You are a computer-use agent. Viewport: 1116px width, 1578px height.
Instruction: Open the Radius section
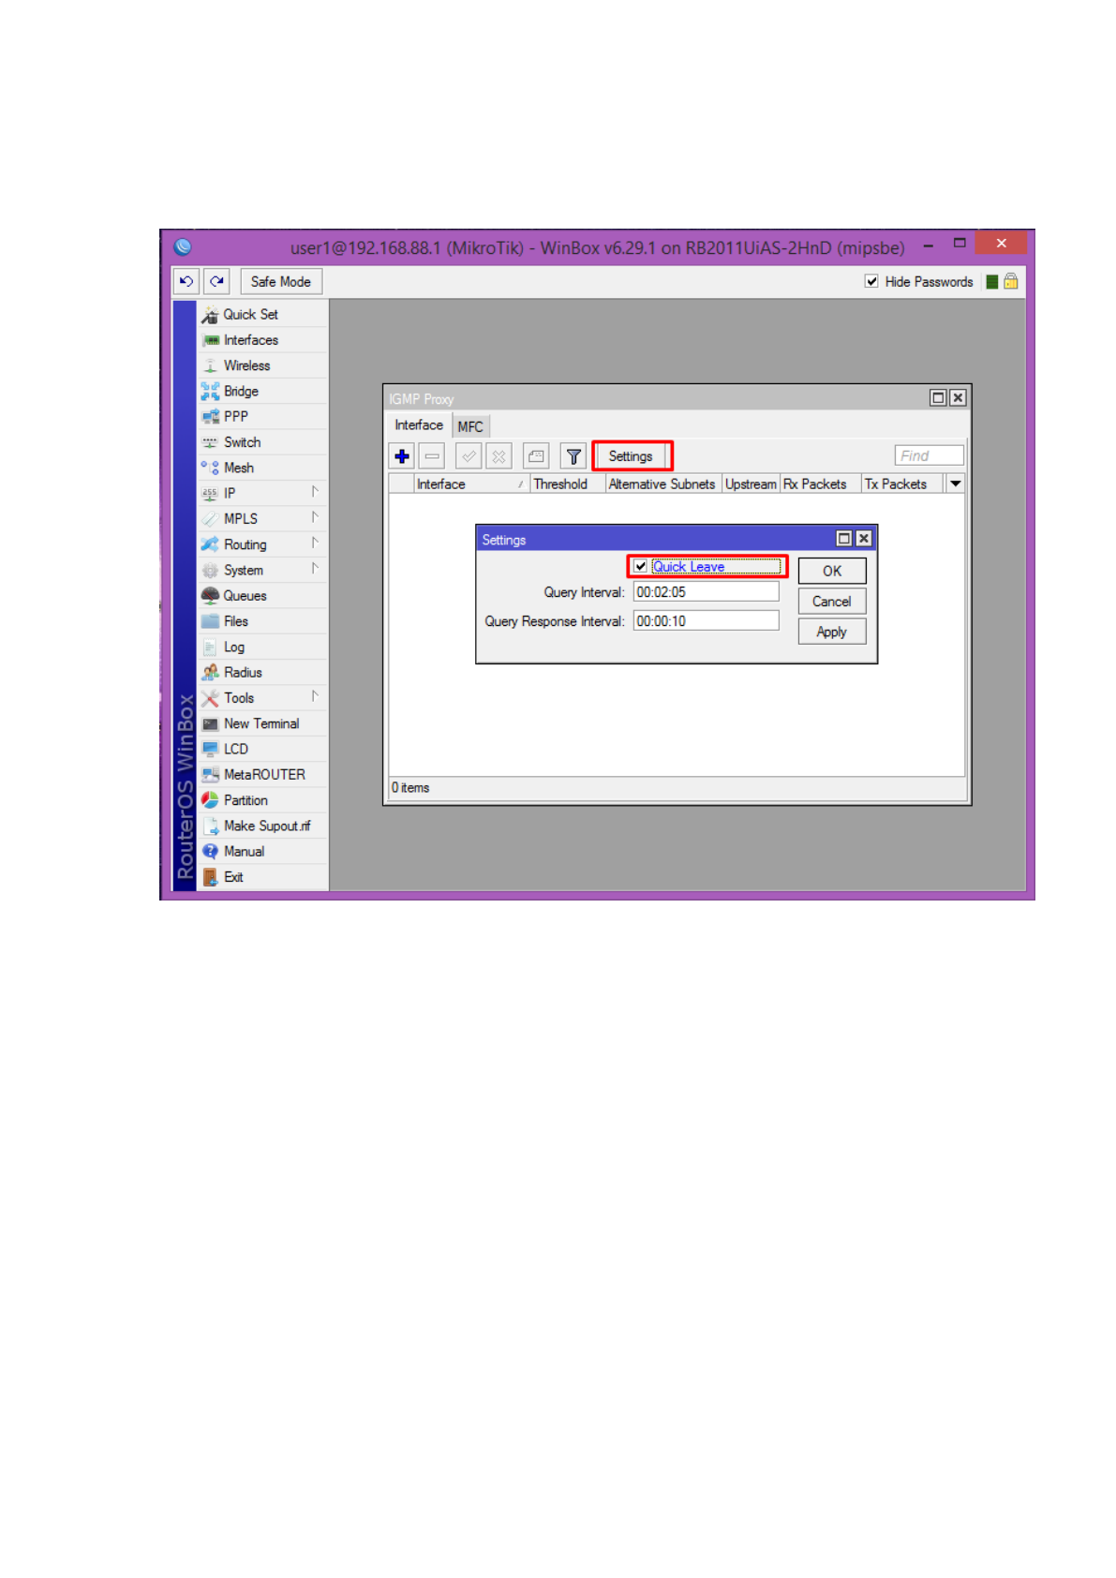pos(262,673)
